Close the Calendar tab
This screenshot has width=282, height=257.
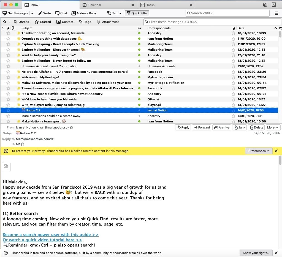[133, 5]
